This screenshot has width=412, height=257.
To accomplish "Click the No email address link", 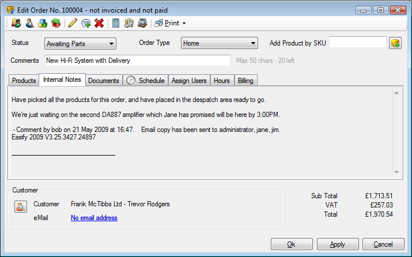I will tap(94, 218).
